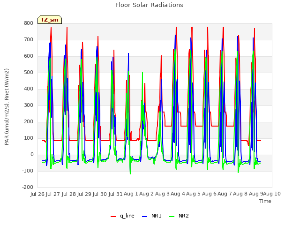Click the Aug 8 date tick
Image resolution: width=300 pixels, height=225 pixels.
240,194
